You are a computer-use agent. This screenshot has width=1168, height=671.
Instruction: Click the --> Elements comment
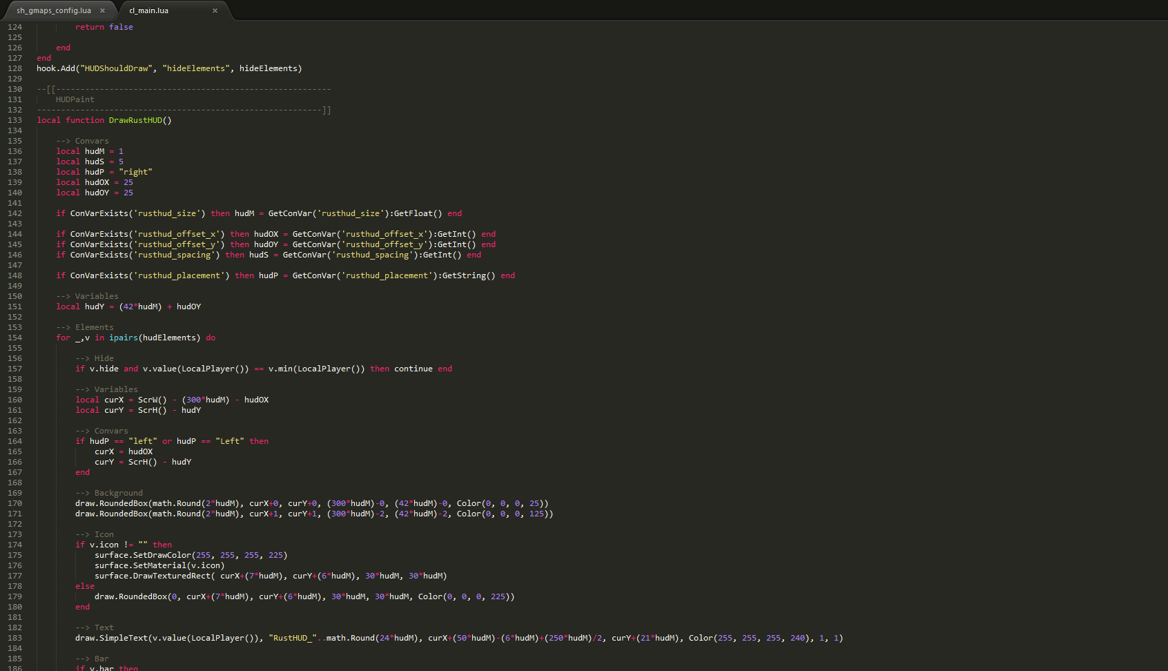pyautogui.click(x=85, y=327)
